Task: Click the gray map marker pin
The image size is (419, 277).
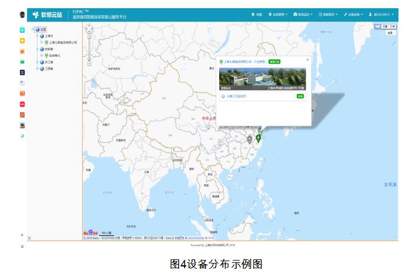Action: coord(250,139)
